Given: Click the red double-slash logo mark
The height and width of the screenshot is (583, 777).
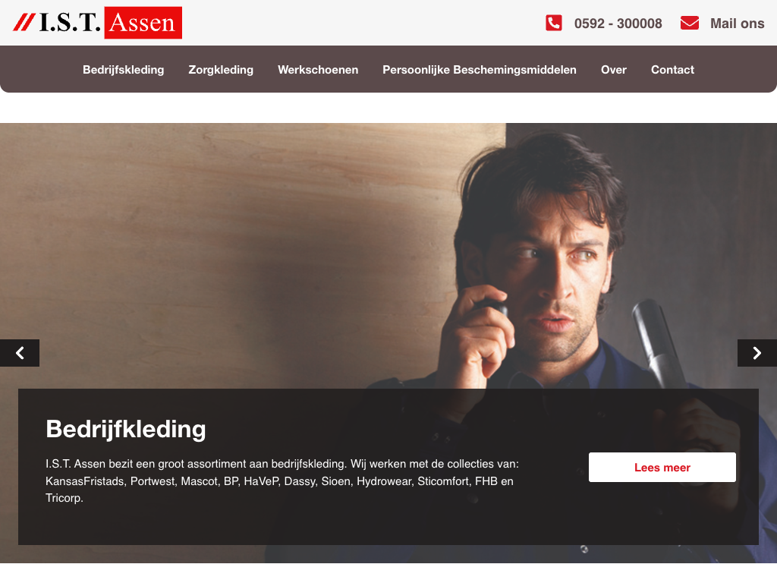Looking at the screenshot, I should [x=24, y=23].
